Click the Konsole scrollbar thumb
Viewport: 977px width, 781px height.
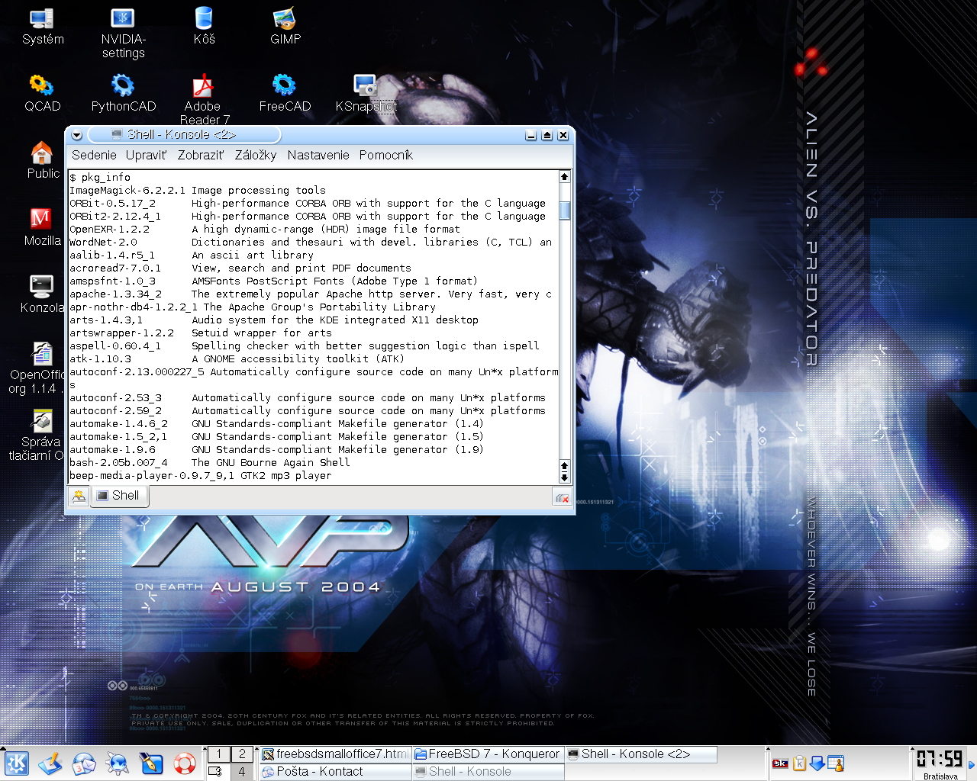[x=564, y=211]
